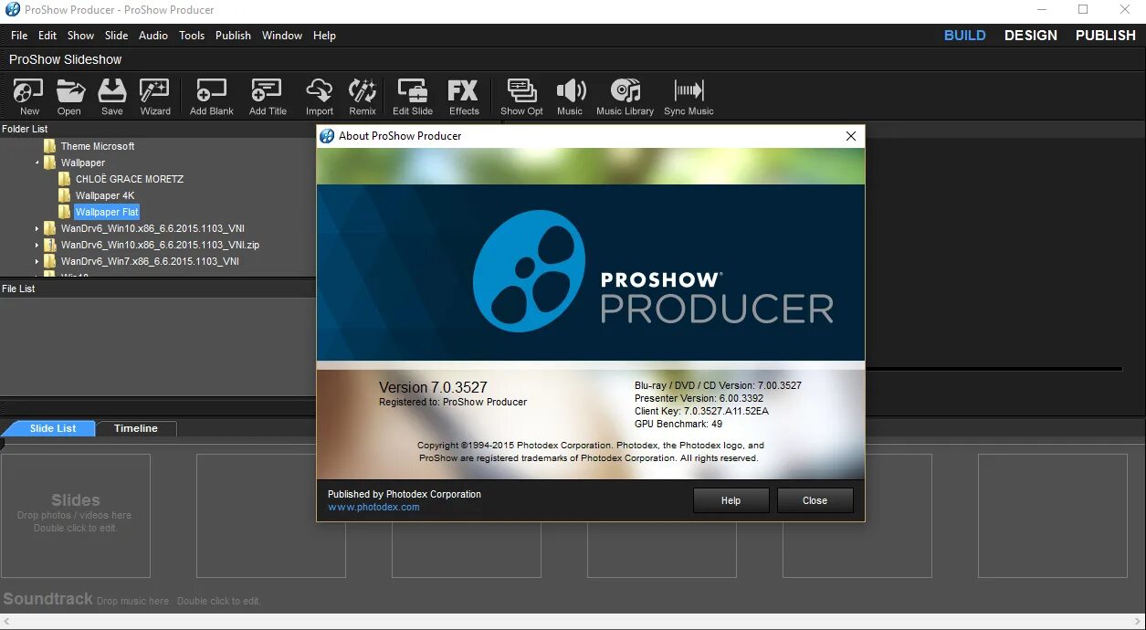Open the www.photodex.com link
1146x630 pixels.
point(373,507)
